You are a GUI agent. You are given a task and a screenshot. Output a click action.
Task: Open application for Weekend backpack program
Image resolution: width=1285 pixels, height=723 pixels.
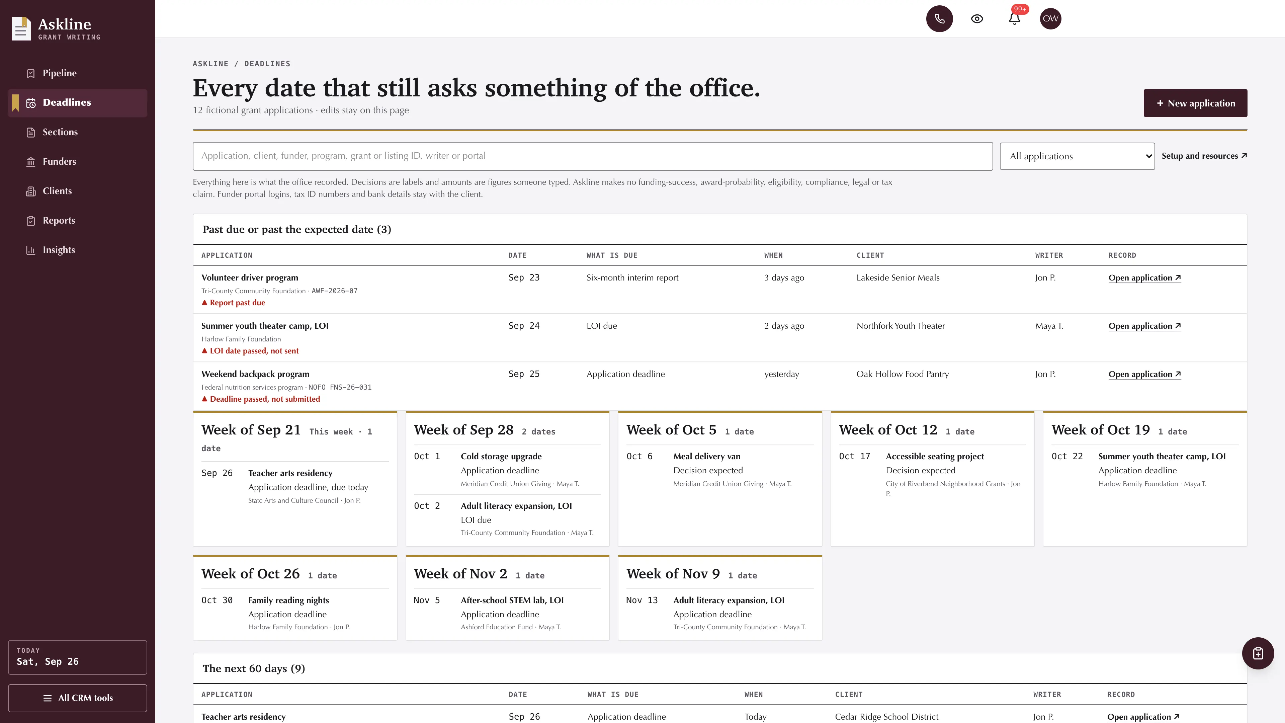(x=1144, y=374)
